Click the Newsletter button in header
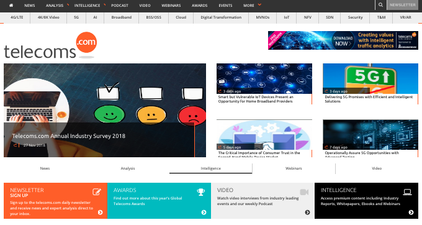Image resolution: width=422 pixels, height=225 pixels. [403, 5]
